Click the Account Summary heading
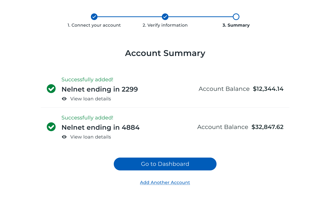The image size is (330, 200). click(x=165, y=53)
